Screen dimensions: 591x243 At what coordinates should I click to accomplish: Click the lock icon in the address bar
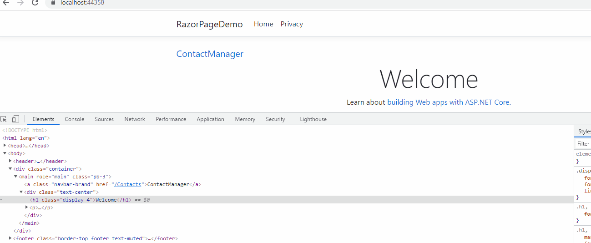[x=53, y=2]
